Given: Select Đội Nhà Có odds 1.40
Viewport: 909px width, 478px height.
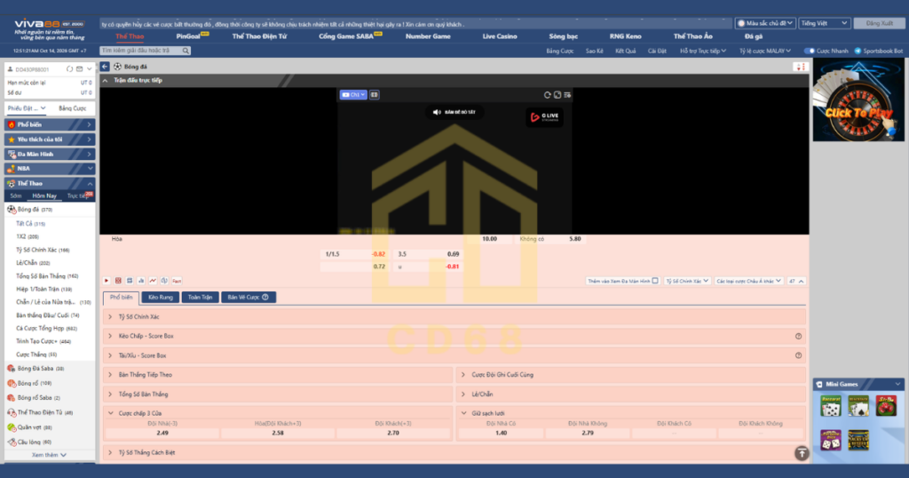Looking at the screenshot, I should point(502,433).
